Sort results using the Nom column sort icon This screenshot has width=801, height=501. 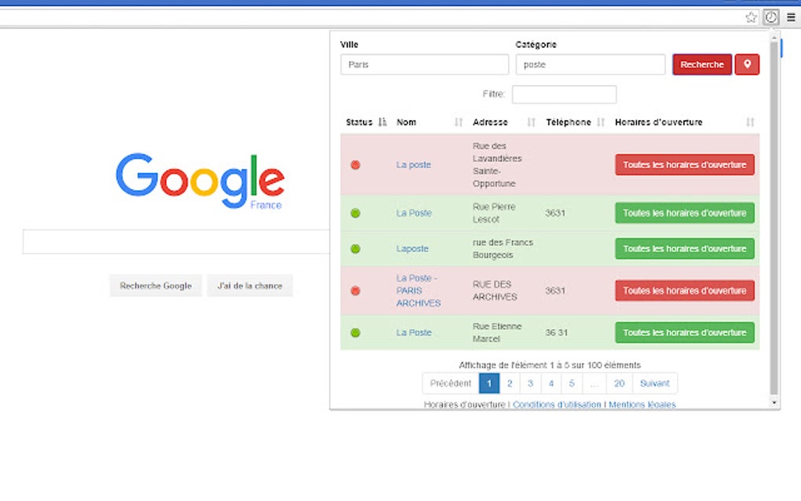(x=457, y=122)
